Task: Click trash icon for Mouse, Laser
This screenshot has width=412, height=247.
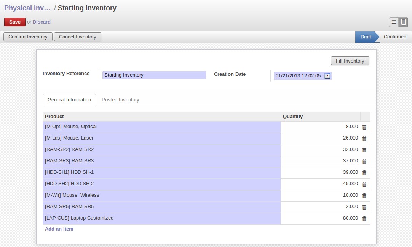Action: 364,138
